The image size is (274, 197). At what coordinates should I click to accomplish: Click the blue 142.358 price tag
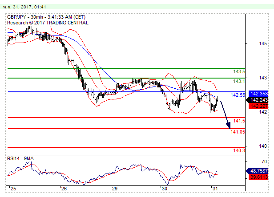pos(258,94)
